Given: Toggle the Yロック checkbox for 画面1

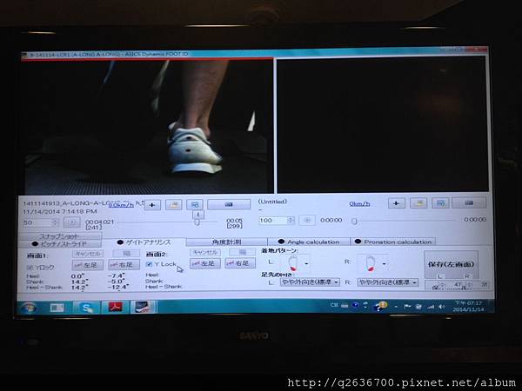Looking at the screenshot, I should [30, 268].
